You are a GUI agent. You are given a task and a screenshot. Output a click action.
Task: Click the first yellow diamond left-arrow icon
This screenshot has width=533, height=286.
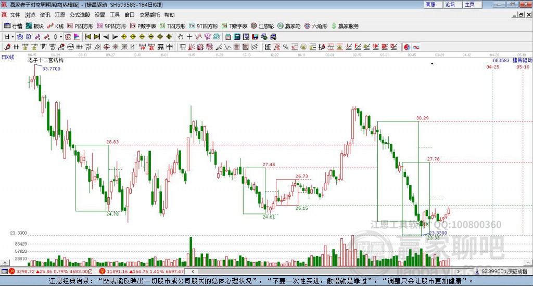pyautogui.click(x=124, y=37)
